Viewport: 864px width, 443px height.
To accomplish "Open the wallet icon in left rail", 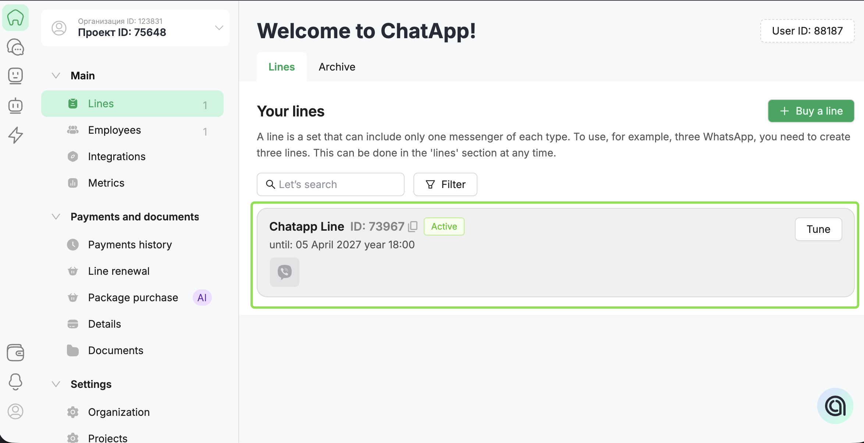I will pos(15,353).
